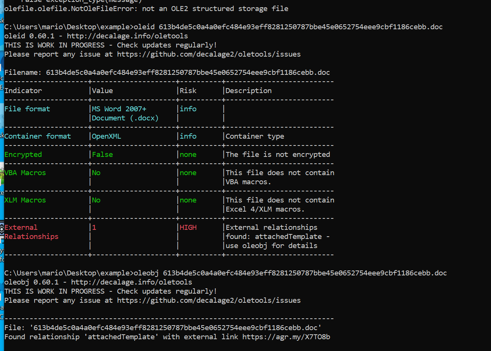Click the HIGH risk value for External Relationships
This screenshot has width=491, height=351.
pyautogui.click(x=188, y=228)
